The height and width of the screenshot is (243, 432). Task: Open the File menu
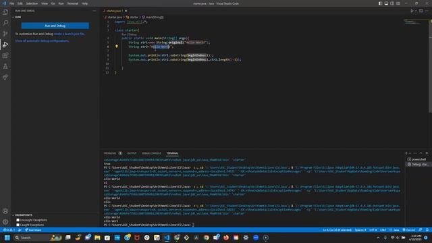12,3
